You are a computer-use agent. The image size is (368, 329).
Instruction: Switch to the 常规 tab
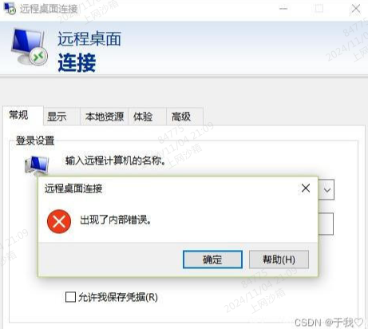click(x=18, y=115)
